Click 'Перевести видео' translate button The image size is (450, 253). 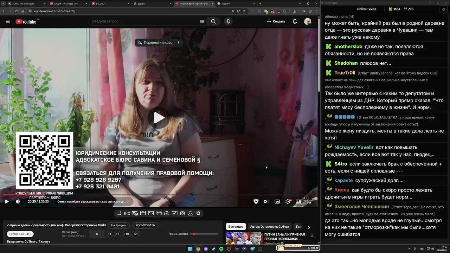coord(155,43)
